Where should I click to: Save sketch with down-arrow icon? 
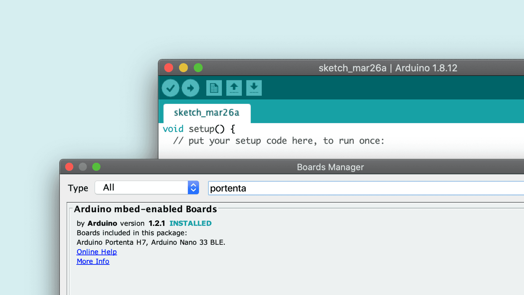pyautogui.click(x=254, y=88)
